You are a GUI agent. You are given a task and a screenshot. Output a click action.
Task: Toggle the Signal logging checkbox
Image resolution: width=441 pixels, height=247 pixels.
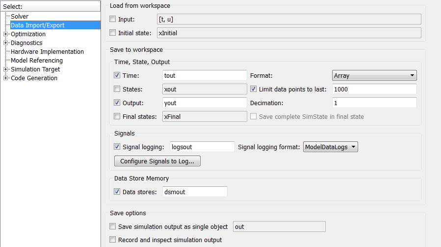click(x=117, y=146)
